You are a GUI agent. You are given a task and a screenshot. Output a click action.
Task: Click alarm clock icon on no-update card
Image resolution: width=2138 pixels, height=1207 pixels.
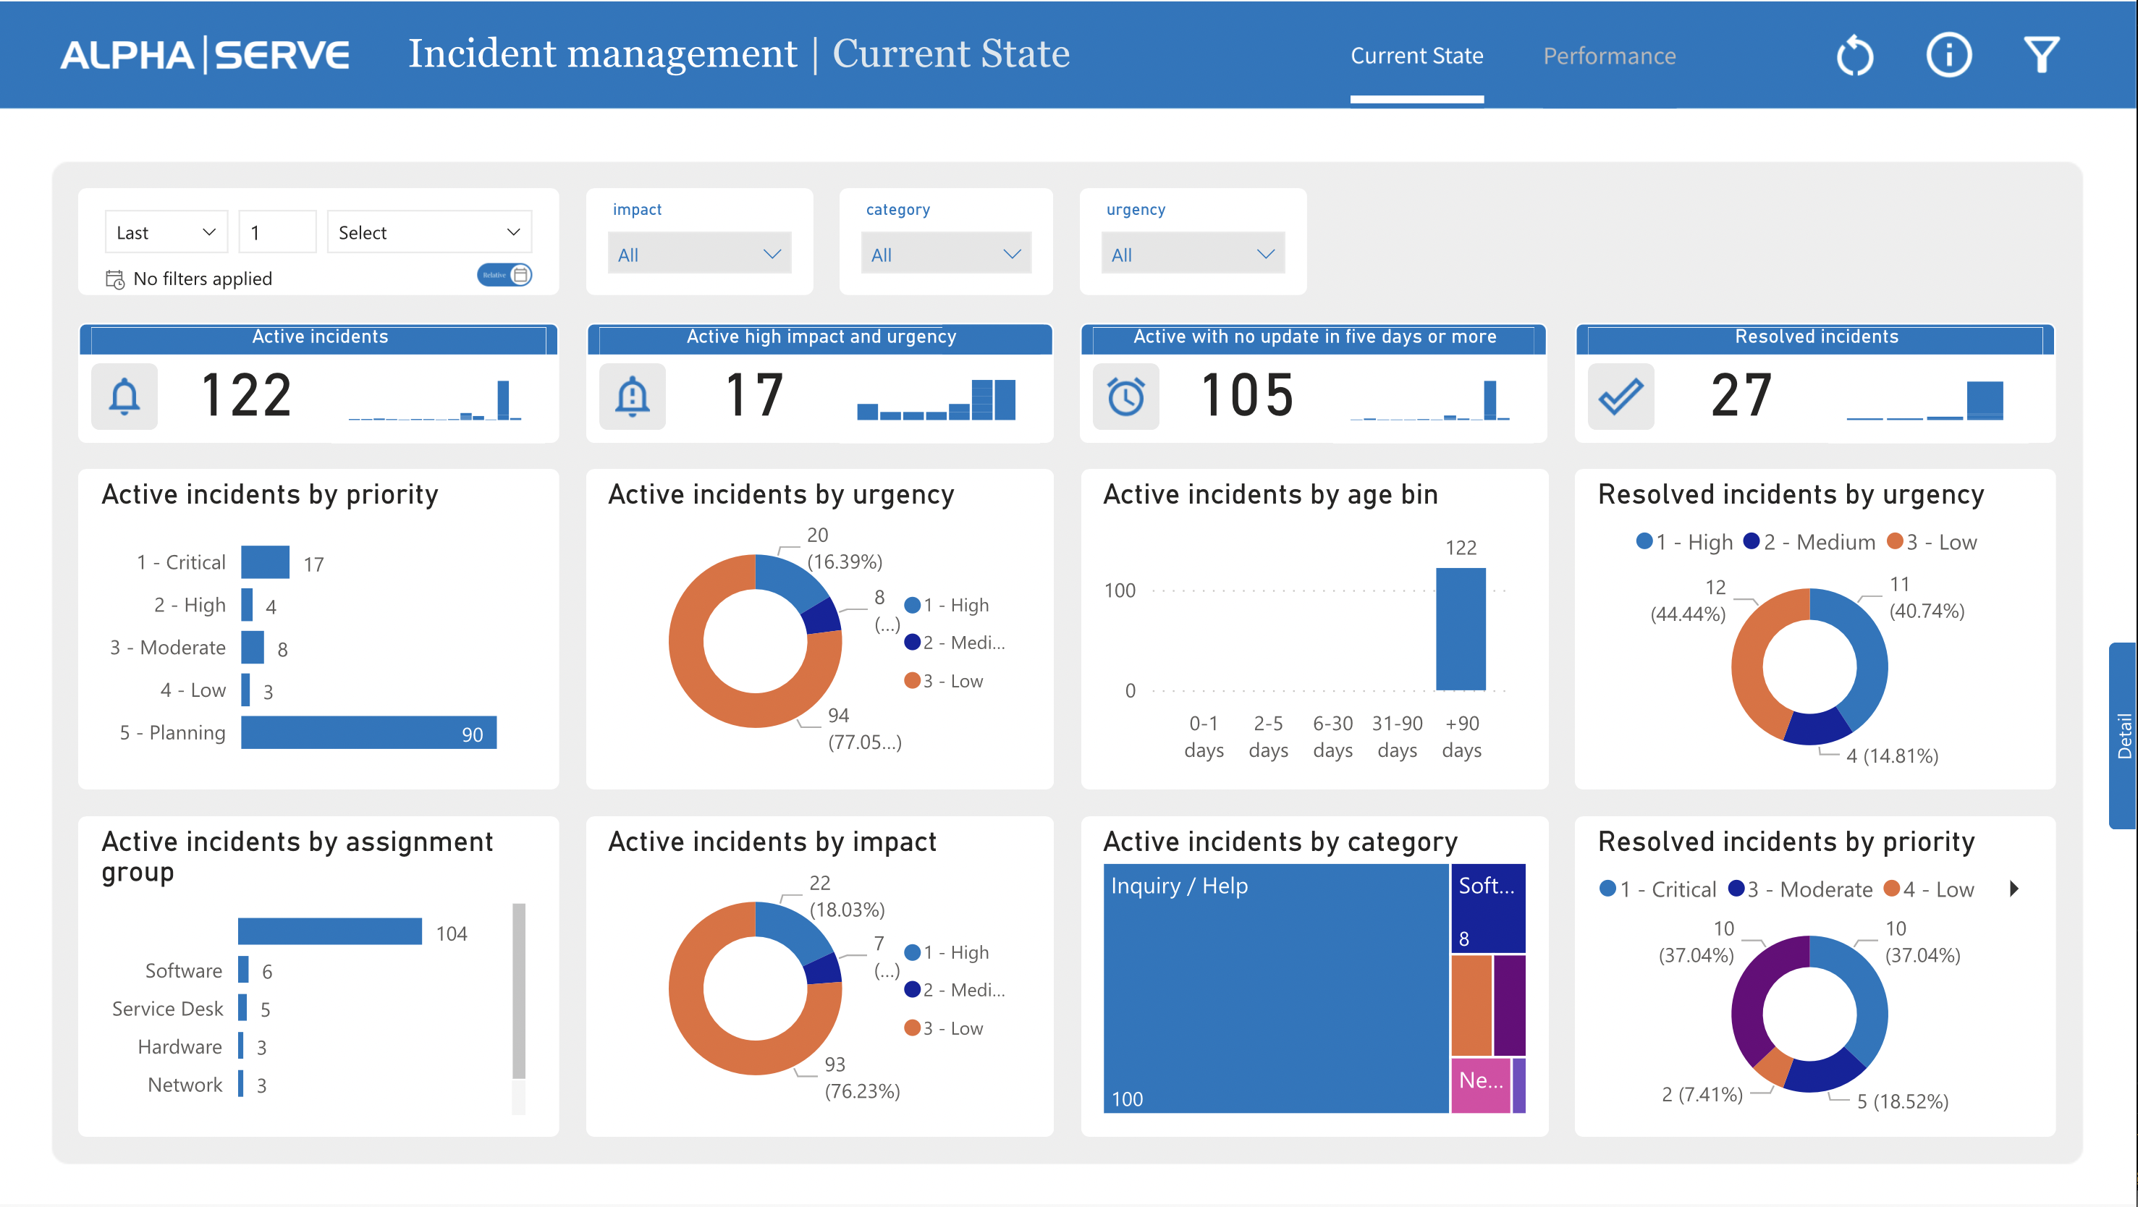(1126, 397)
